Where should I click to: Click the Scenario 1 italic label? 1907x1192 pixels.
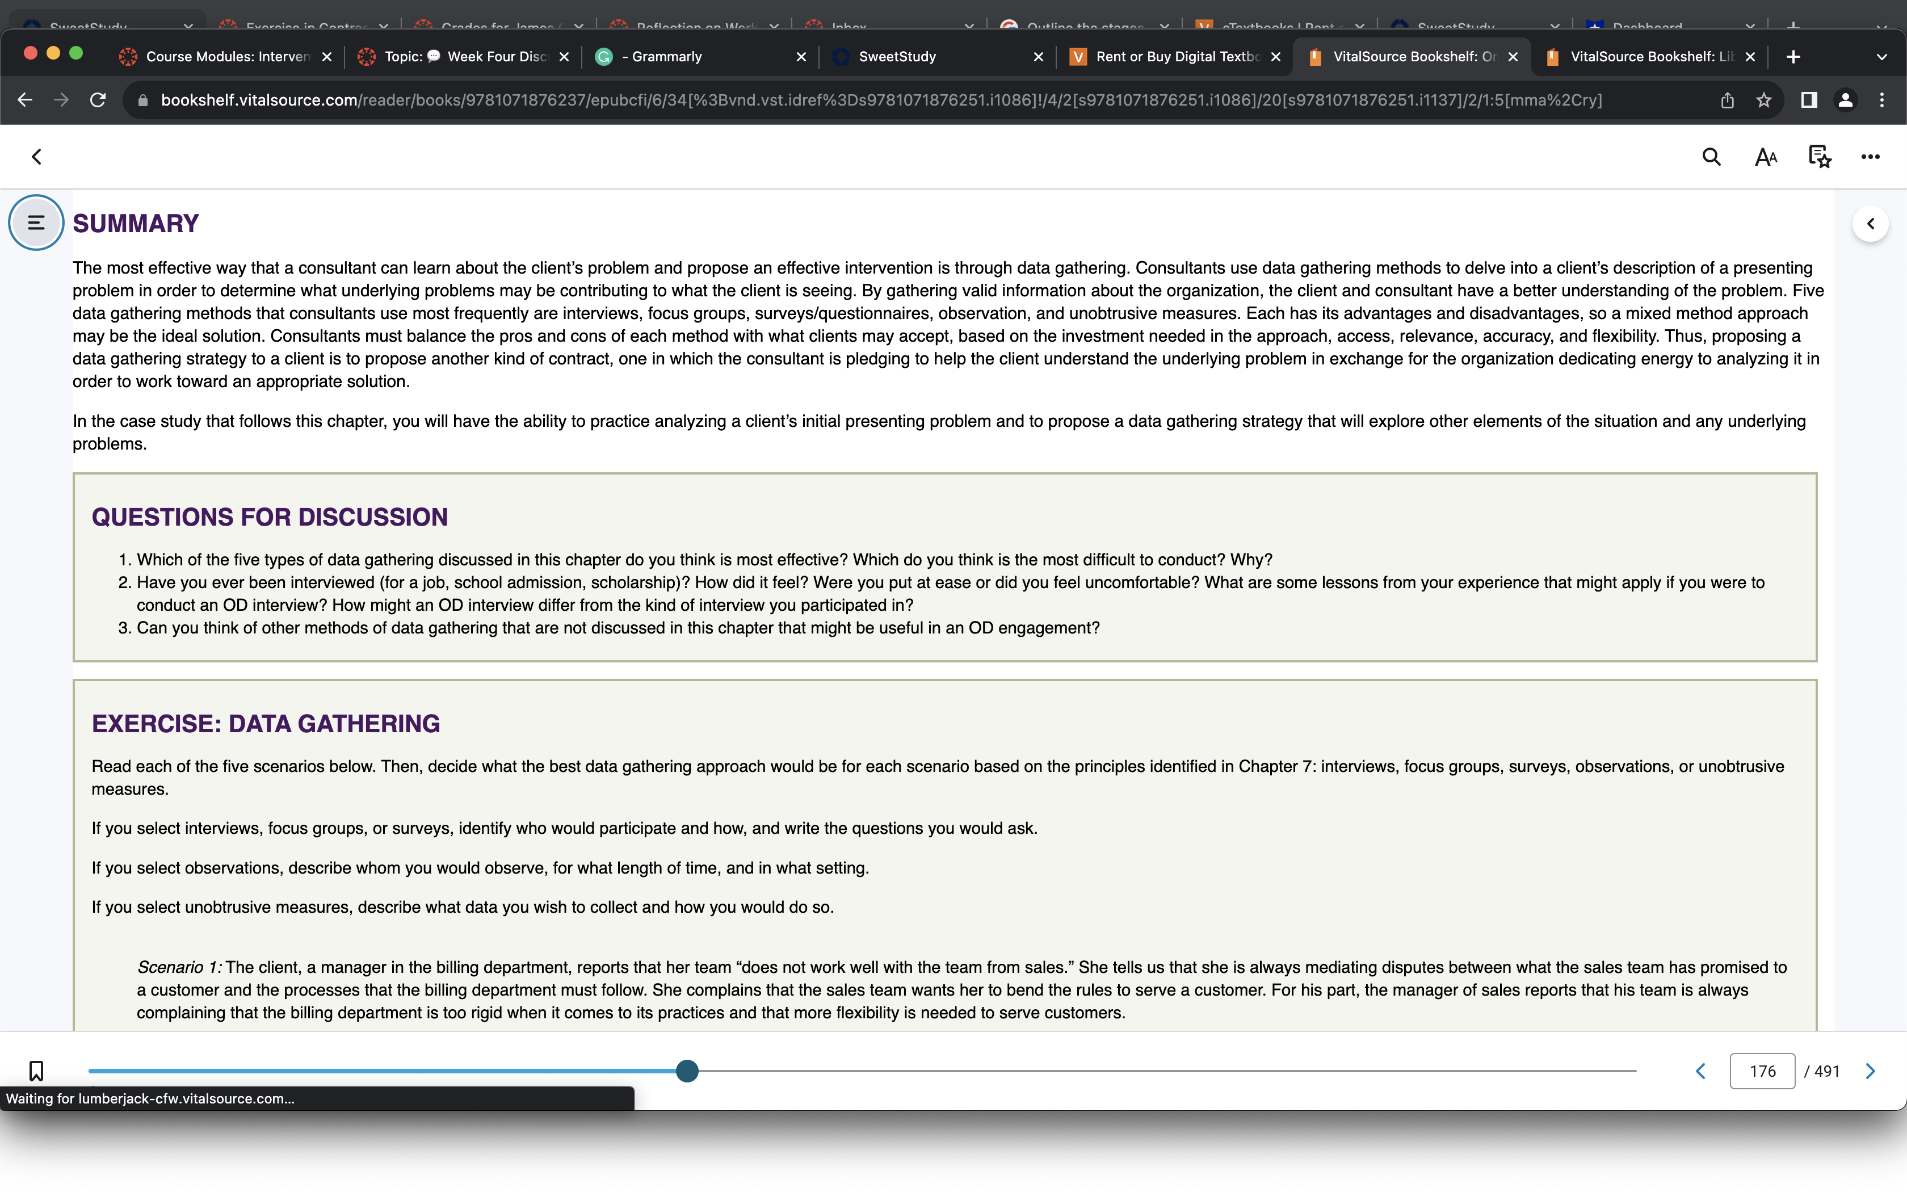[x=179, y=967]
